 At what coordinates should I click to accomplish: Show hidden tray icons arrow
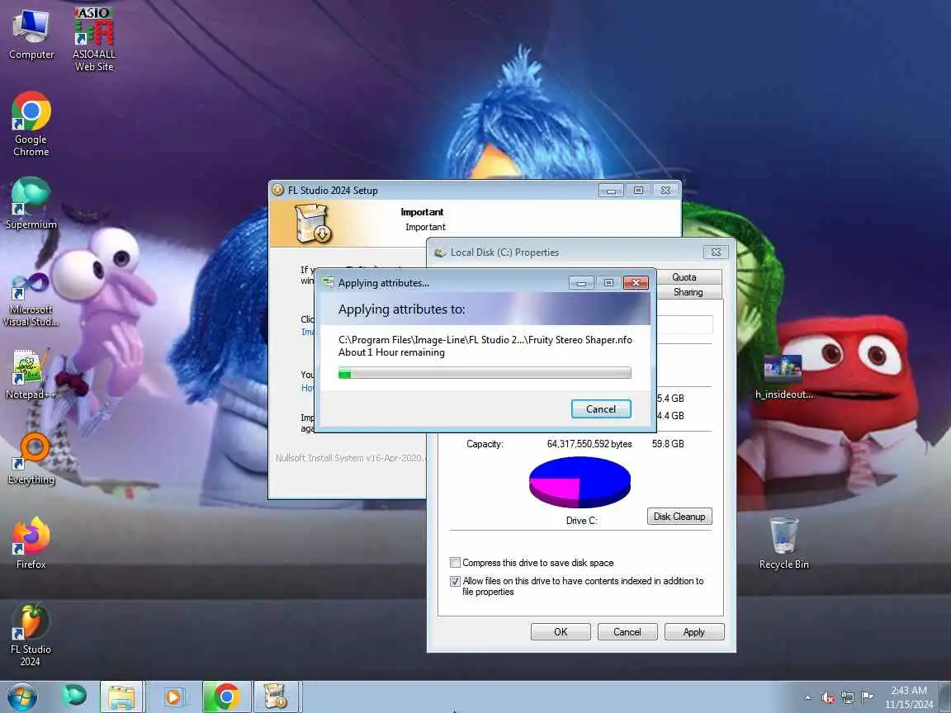point(807,698)
